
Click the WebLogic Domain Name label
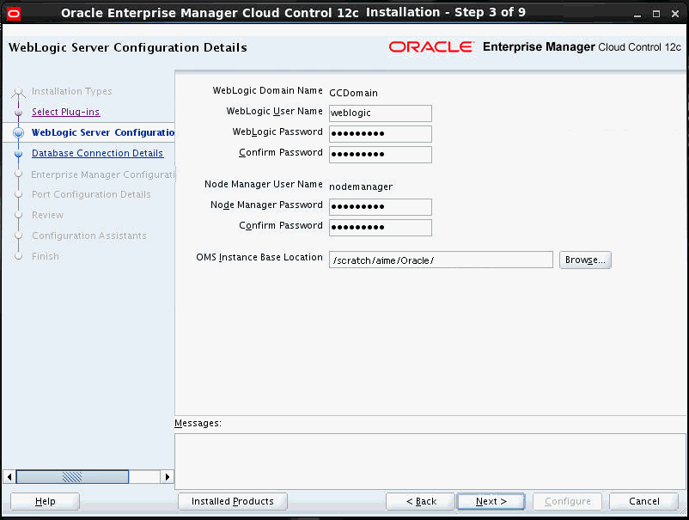(x=267, y=90)
